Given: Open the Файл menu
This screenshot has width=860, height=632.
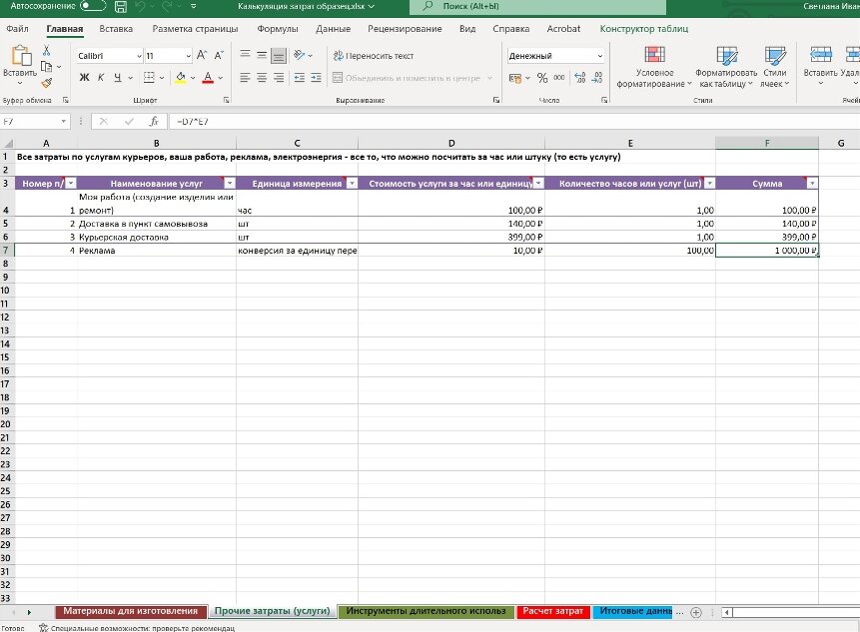Looking at the screenshot, I should coord(18,29).
